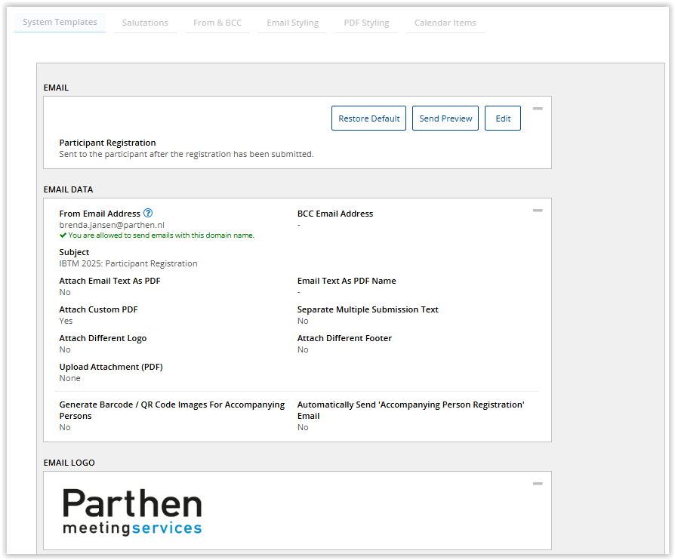This screenshot has height=560, width=675.
Task: Click Send Preview for the email
Action: pos(445,118)
